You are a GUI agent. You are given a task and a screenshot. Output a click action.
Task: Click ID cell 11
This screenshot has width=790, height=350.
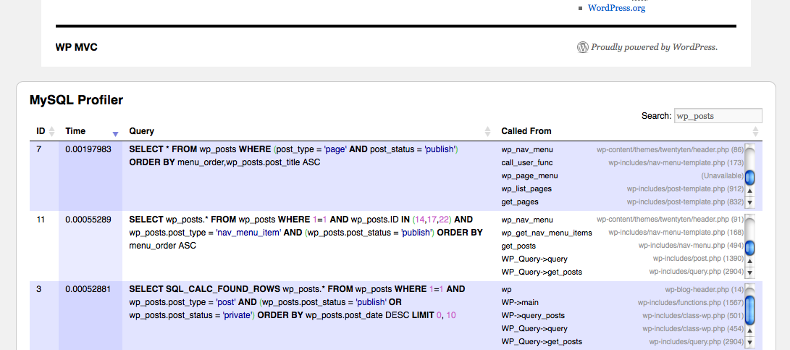(41, 220)
